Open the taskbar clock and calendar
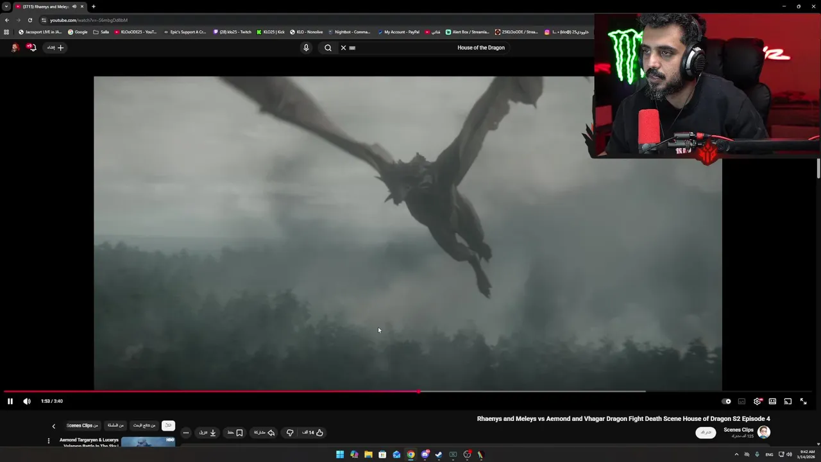The height and width of the screenshot is (462, 821). [x=807, y=454]
